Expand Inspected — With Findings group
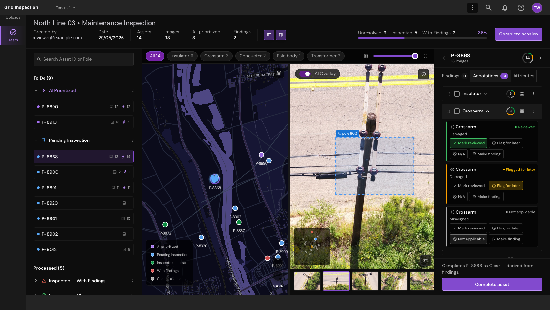 [36, 281]
